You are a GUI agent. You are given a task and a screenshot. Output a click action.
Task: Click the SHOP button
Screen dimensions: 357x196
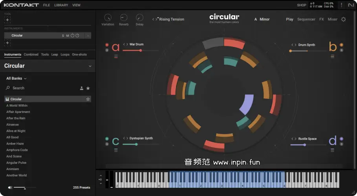click(301, 5)
